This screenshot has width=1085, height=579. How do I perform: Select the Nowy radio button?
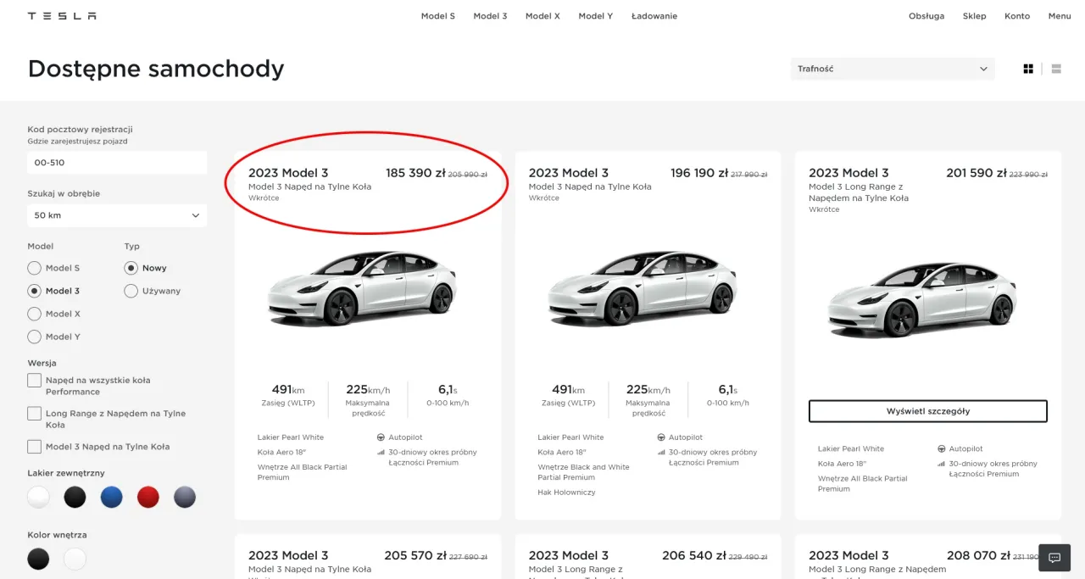tap(131, 268)
